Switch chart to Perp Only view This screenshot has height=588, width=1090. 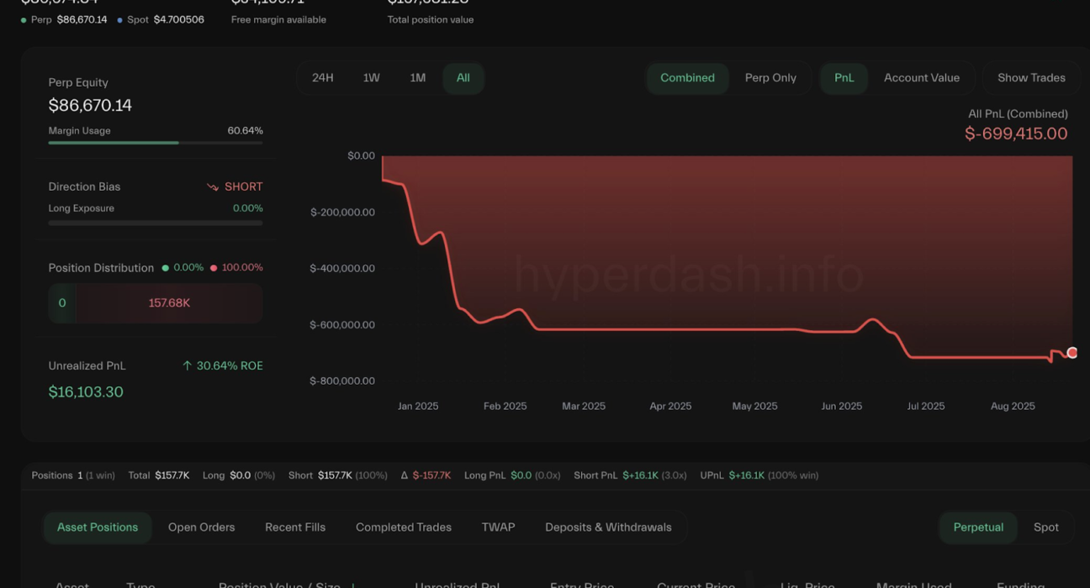pyautogui.click(x=770, y=78)
